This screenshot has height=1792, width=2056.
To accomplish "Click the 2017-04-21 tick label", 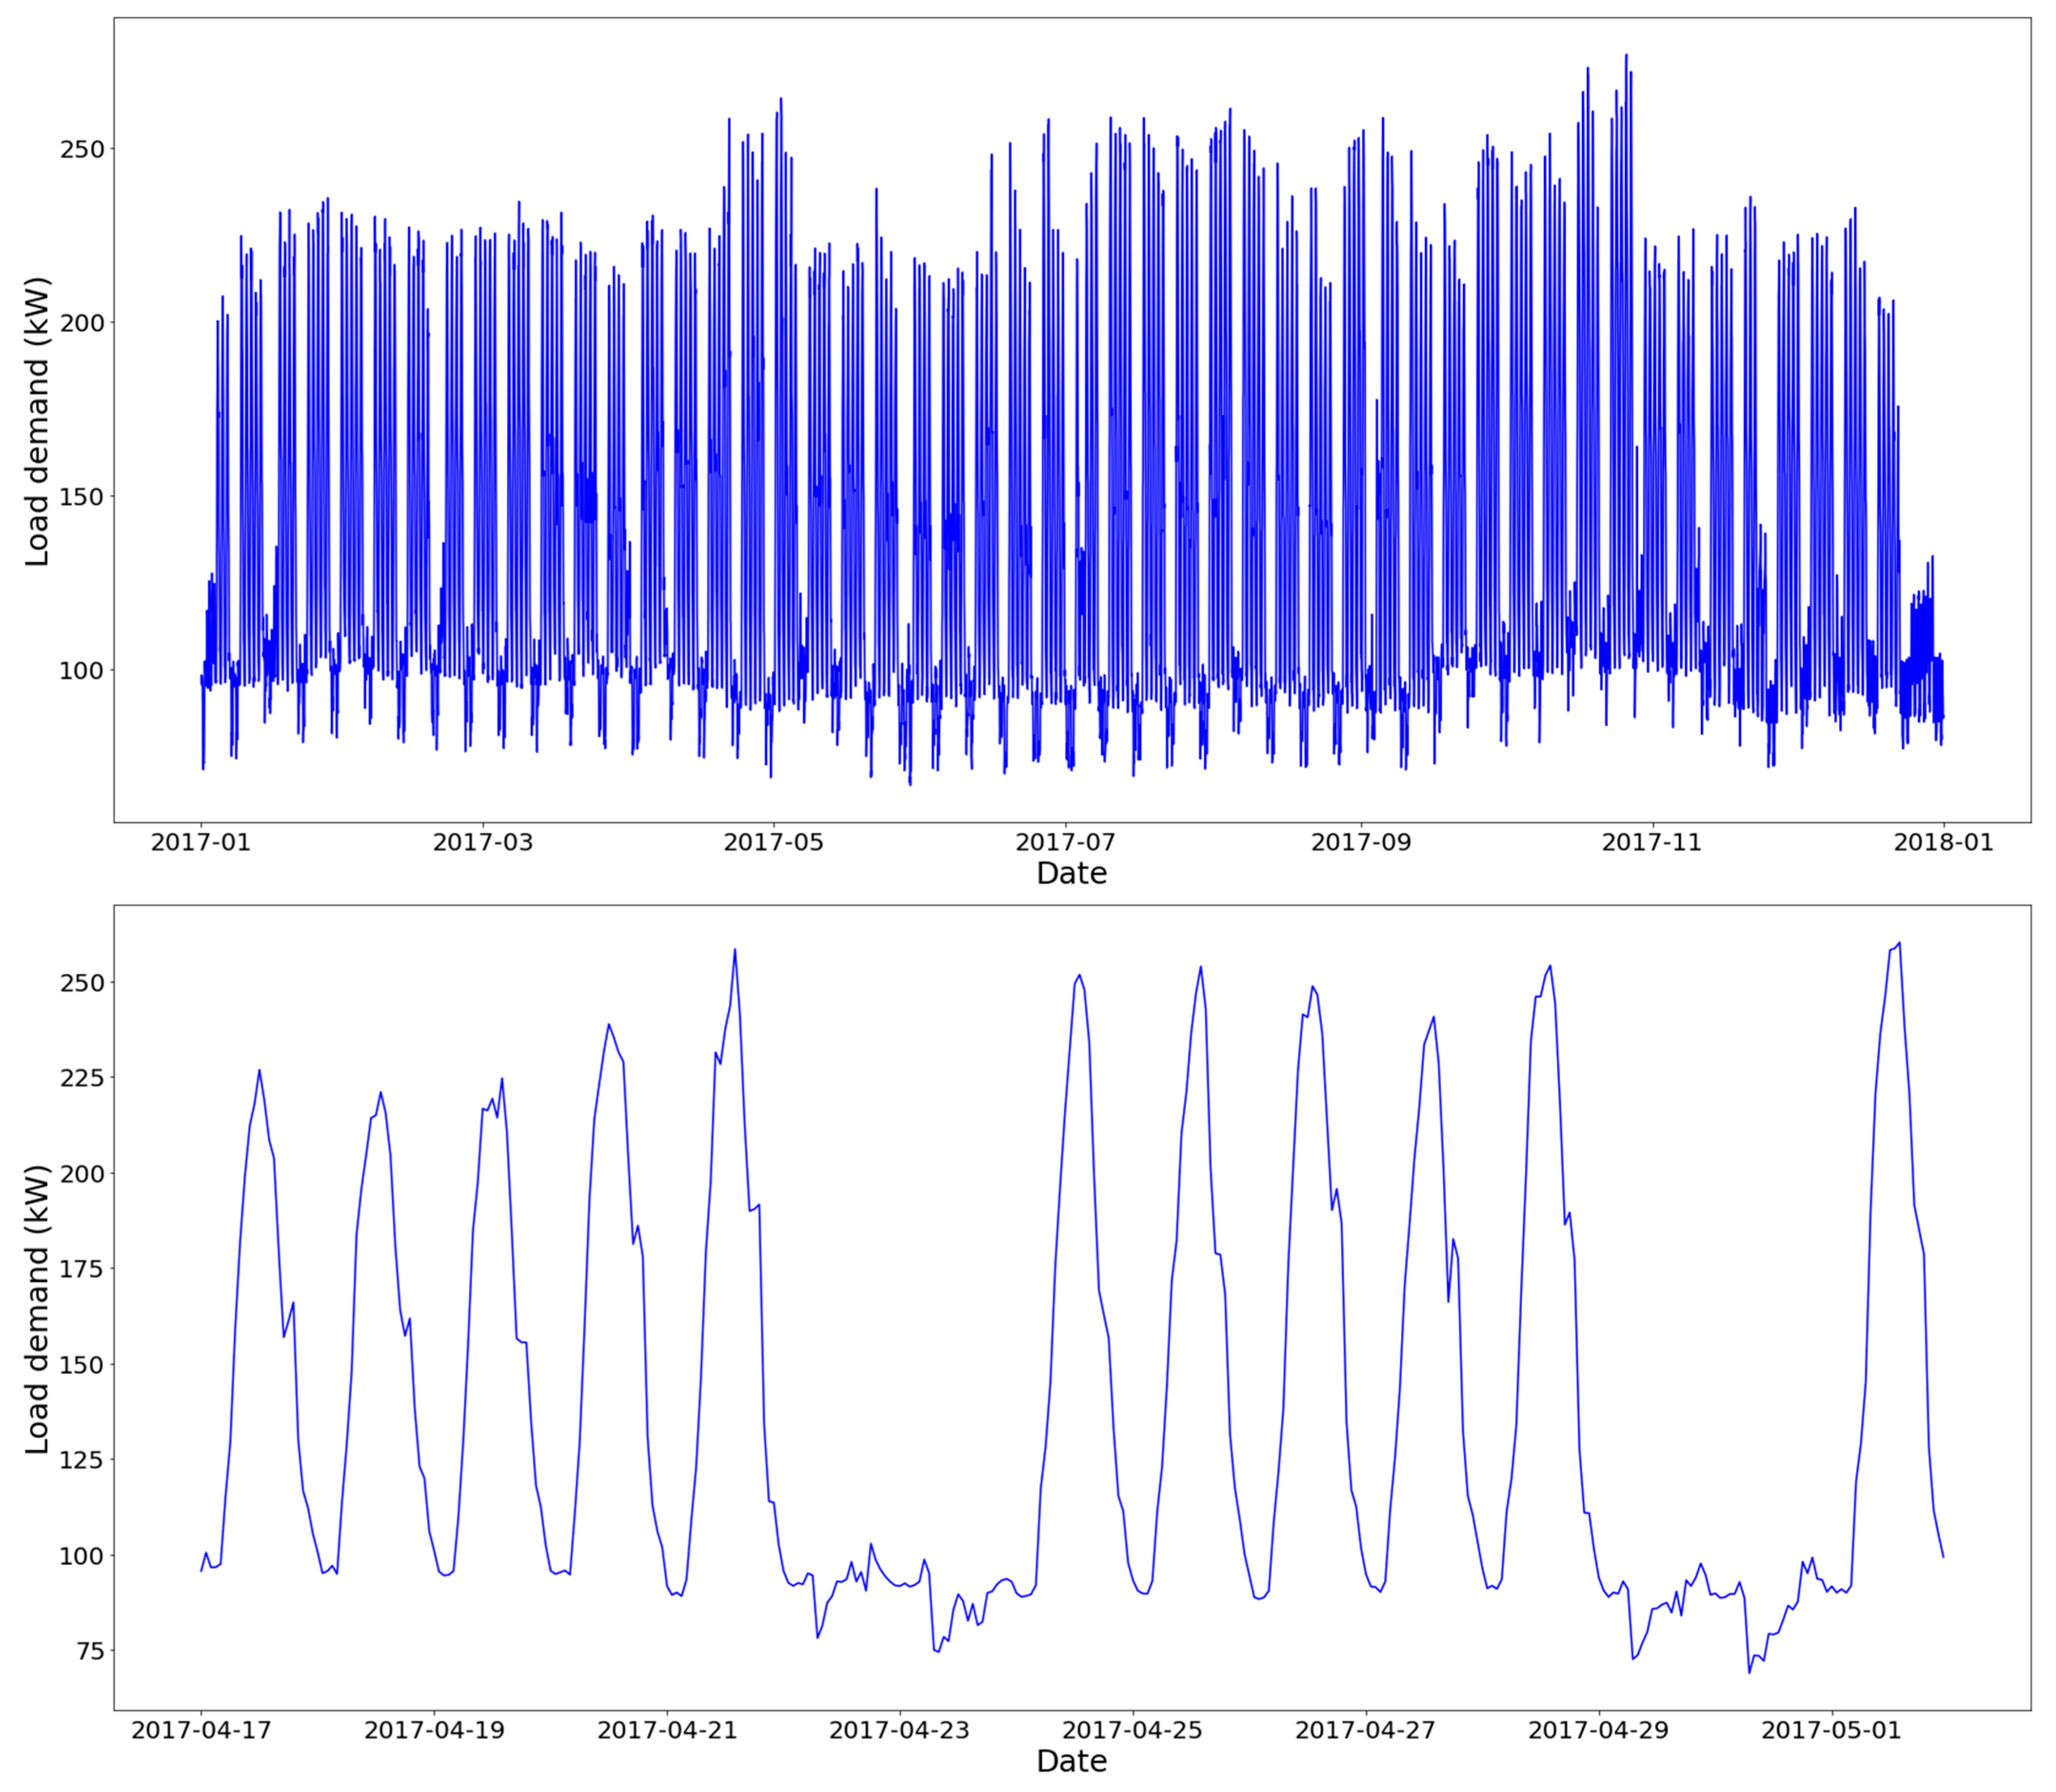I will 667,1730.
